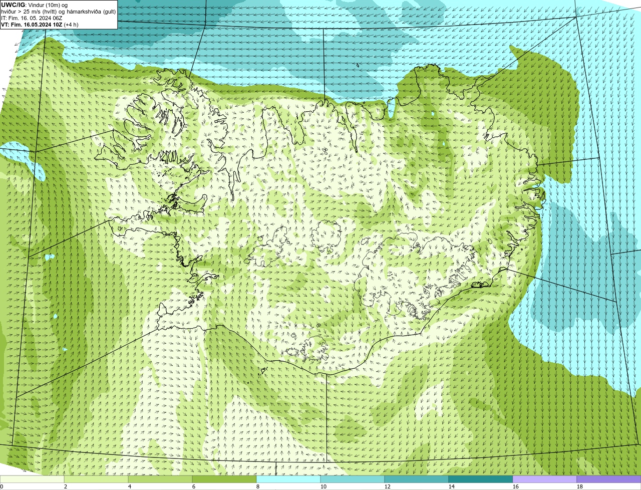641x490 pixels.
Task: Click the "18" label on the color scale
Action: point(580,486)
